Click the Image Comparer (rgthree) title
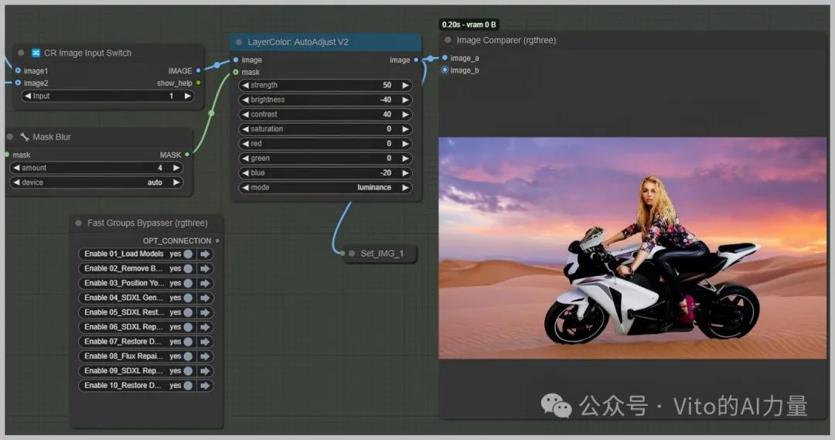The width and height of the screenshot is (835, 440). [x=506, y=40]
